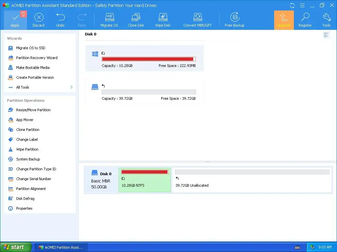Toggle the disk list view icon
This screenshot has height=252, width=337.
[326, 35]
